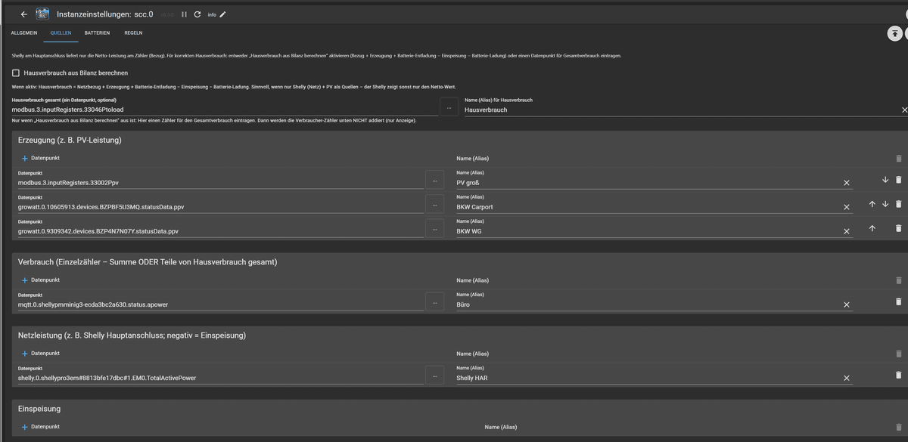This screenshot has width=908, height=442.
Task: Open datapoint selector for Shelly HAR entry
Action: 435,375
